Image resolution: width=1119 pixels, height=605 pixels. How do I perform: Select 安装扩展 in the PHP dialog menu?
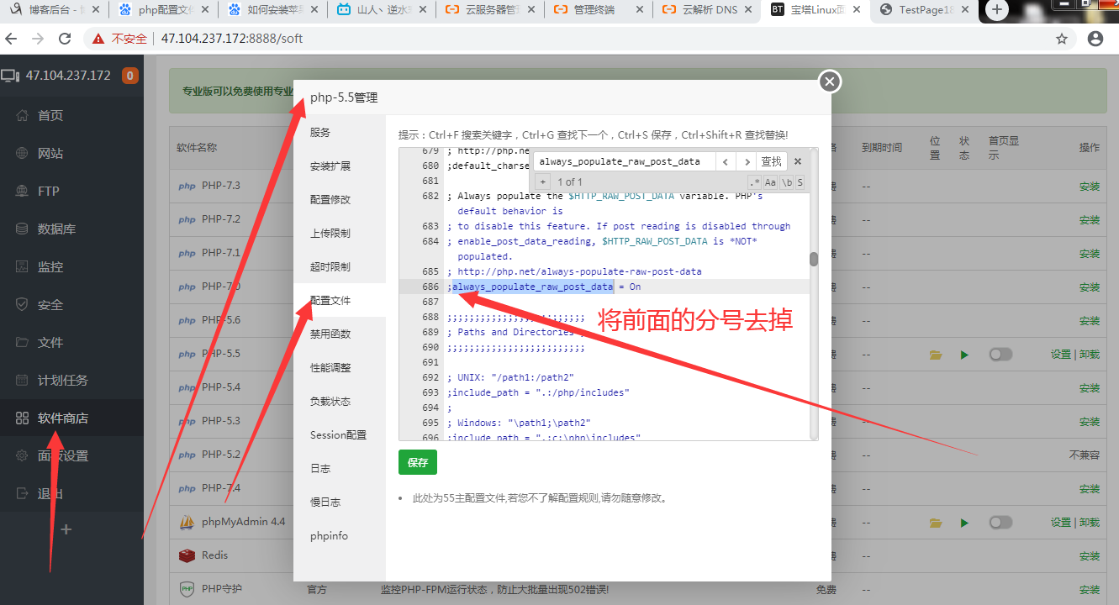(340, 166)
